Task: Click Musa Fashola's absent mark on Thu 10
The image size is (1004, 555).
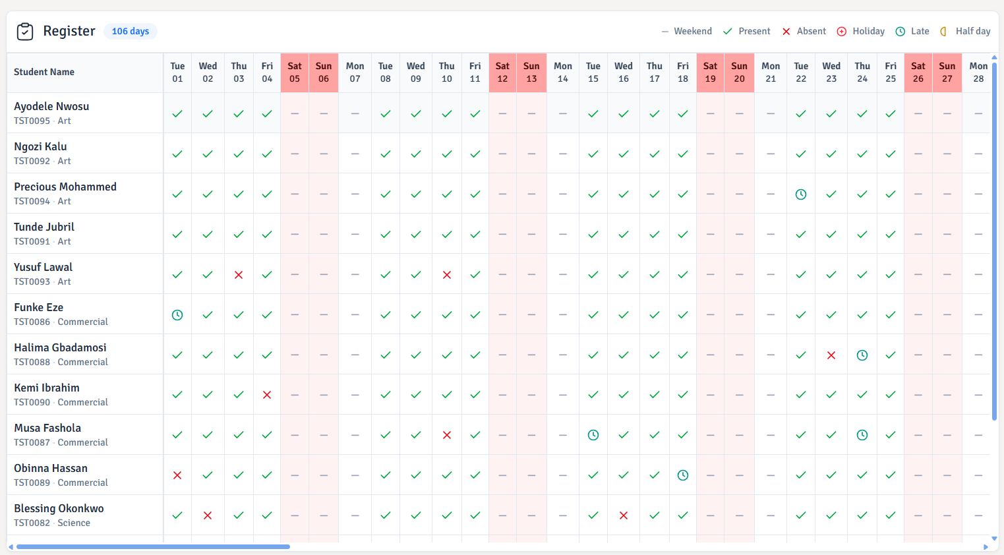Action: coord(447,436)
